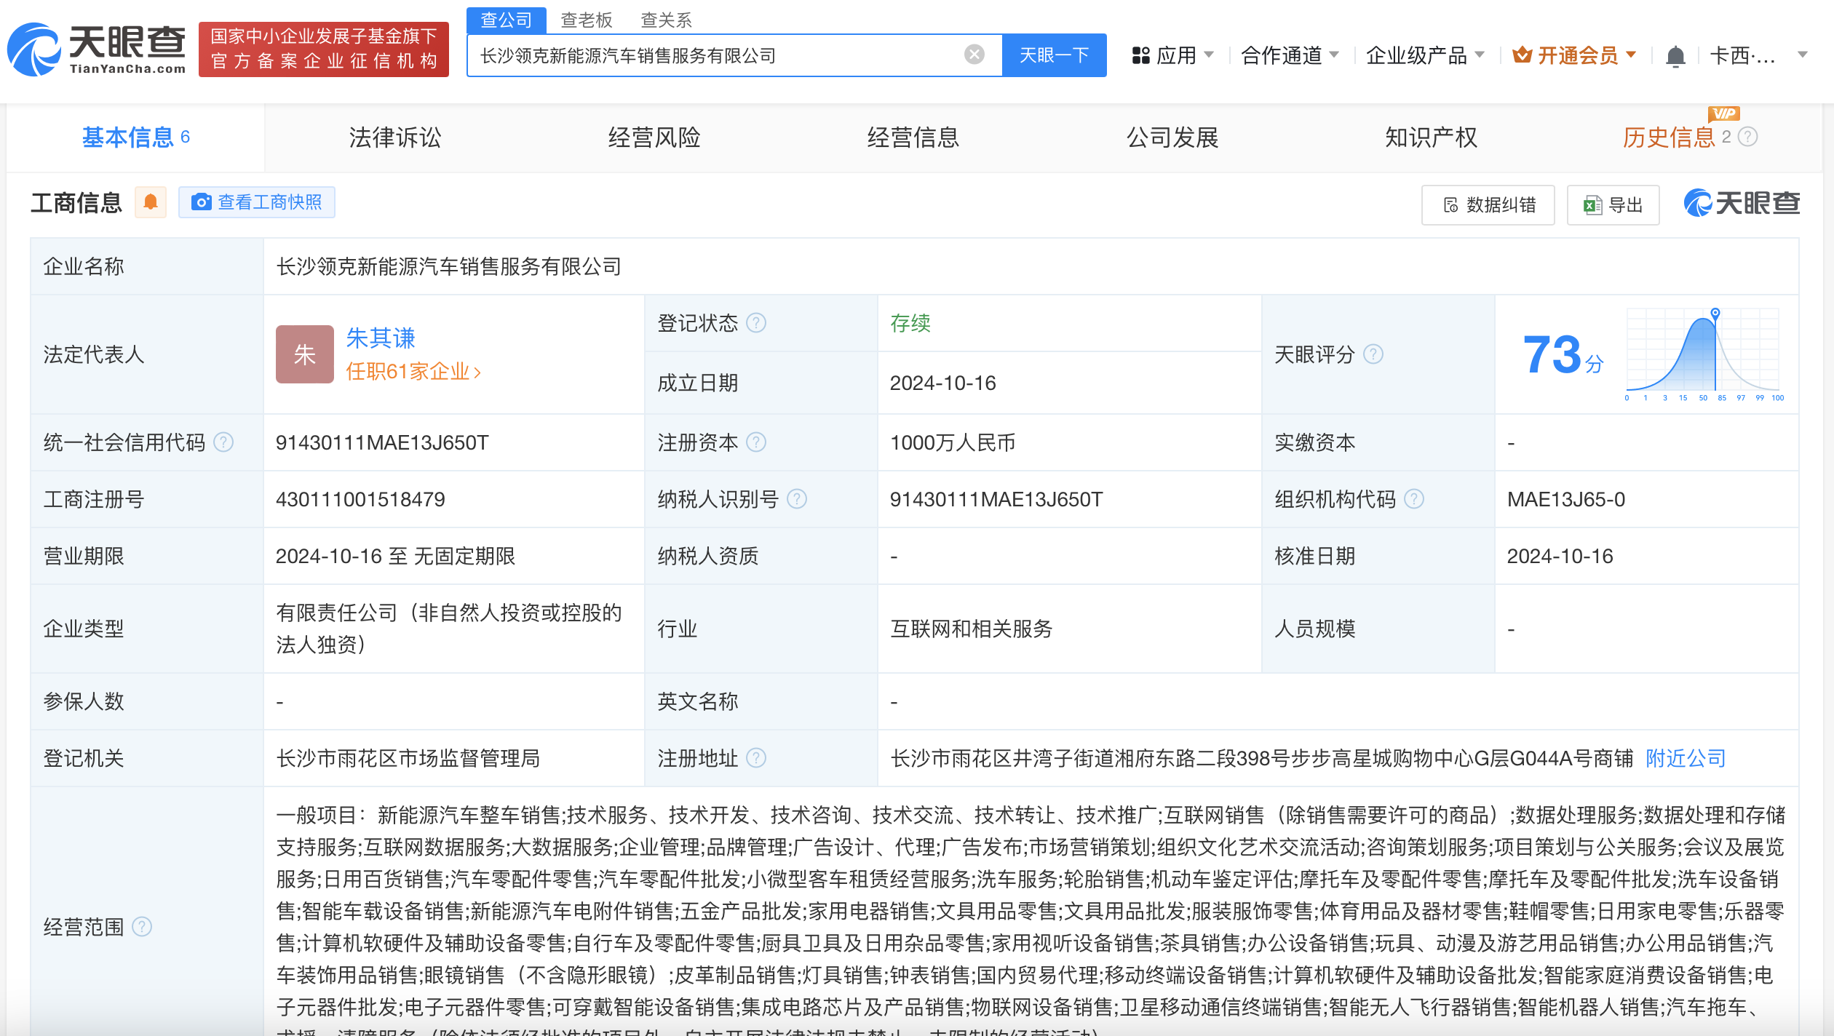The height and width of the screenshot is (1036, 1834).
Task: Toggle the alert bell beside 工商信息
Action: click(x=151, y=202)
